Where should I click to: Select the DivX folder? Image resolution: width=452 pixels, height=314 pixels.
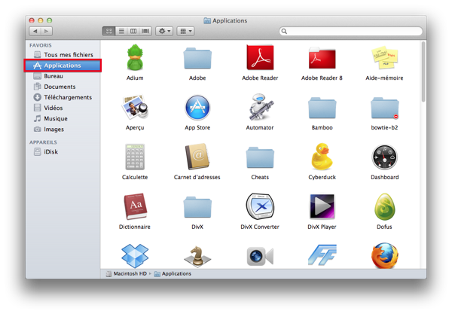click(197, 207)
